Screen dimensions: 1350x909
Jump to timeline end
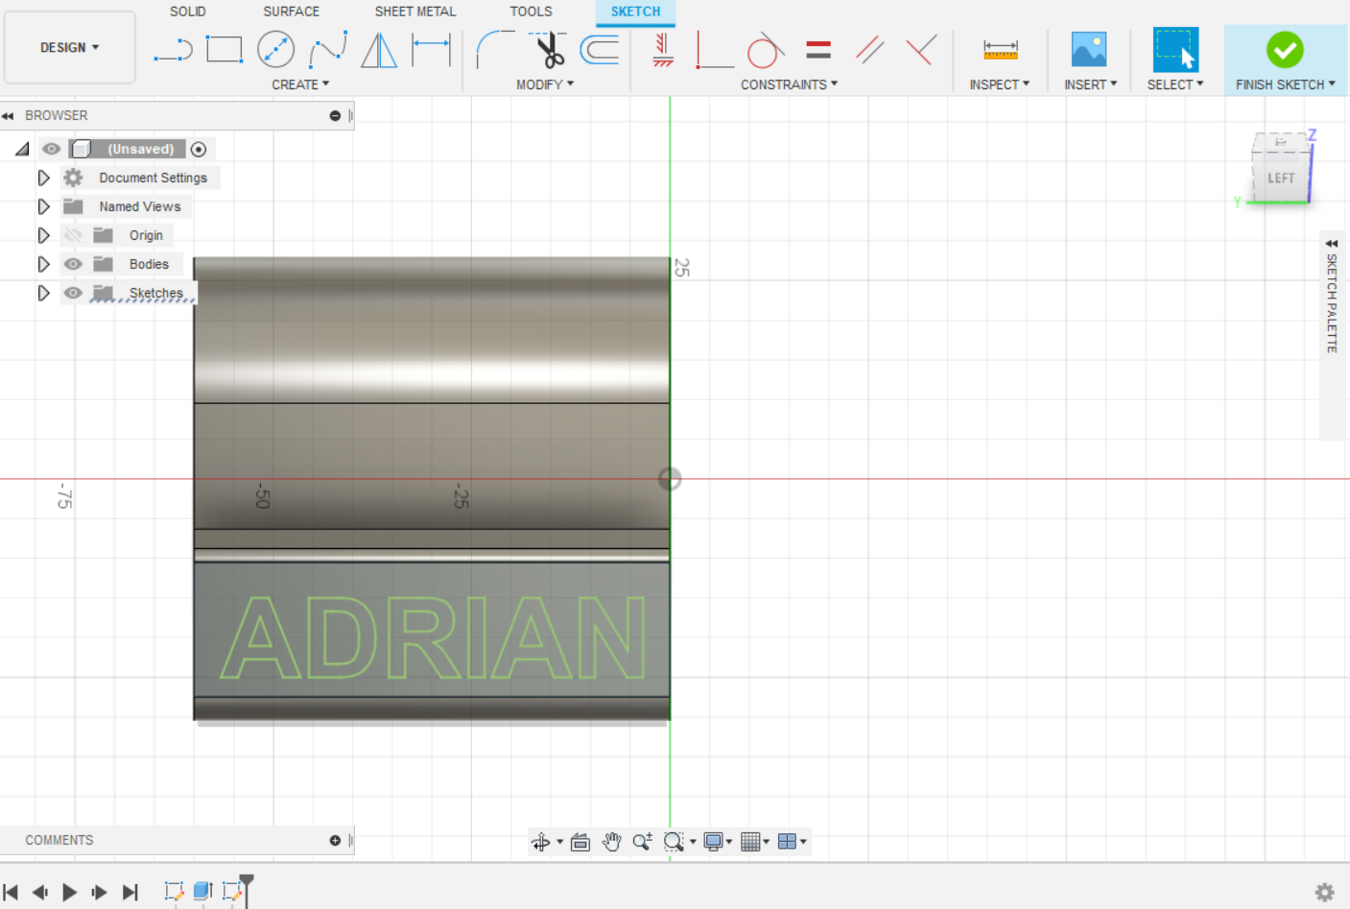click(130, 893)
